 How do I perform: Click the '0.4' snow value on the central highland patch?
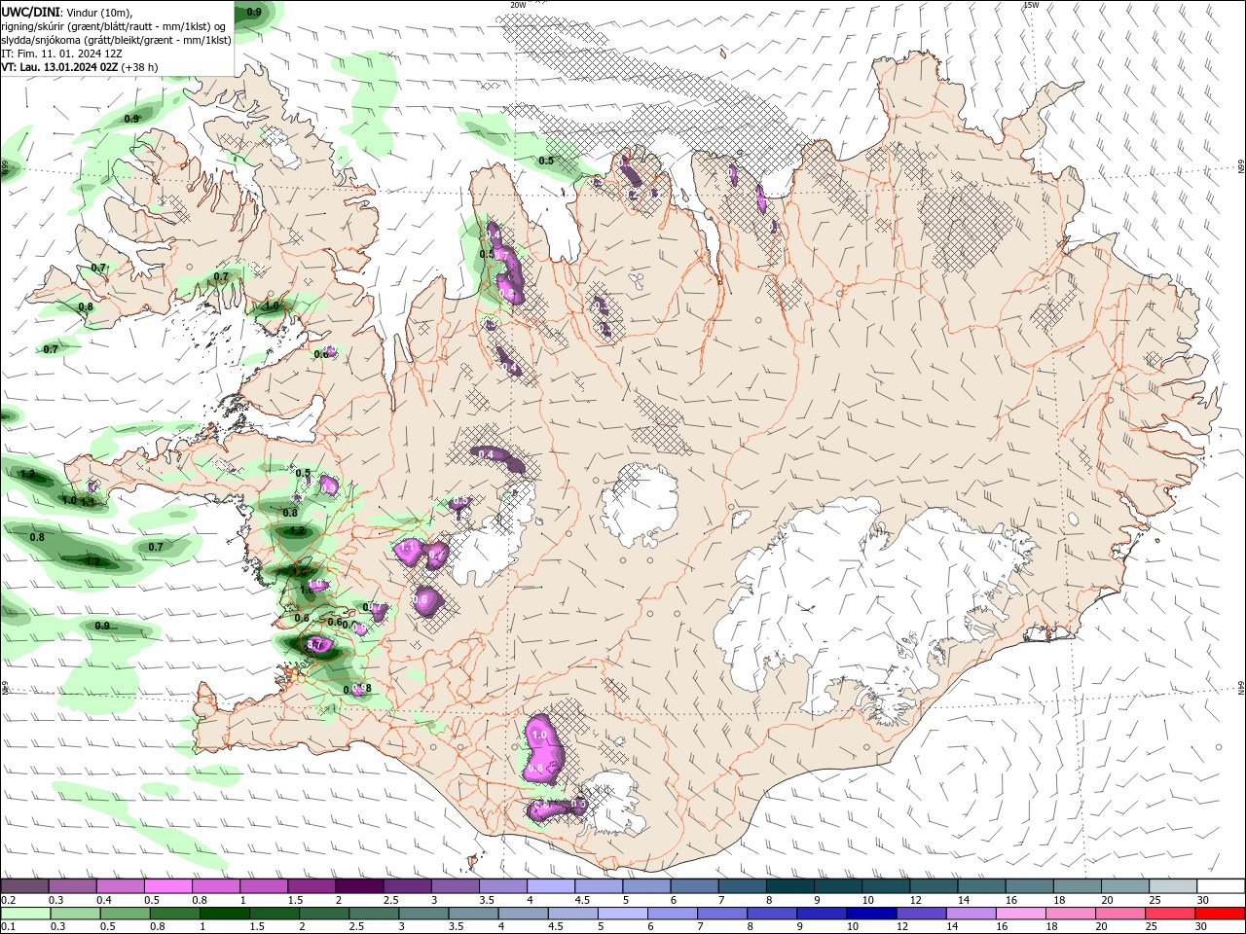485,454
